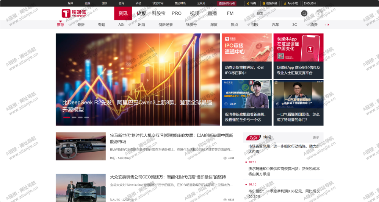Open the BMW interior article thumbnail

coord(81,146)
